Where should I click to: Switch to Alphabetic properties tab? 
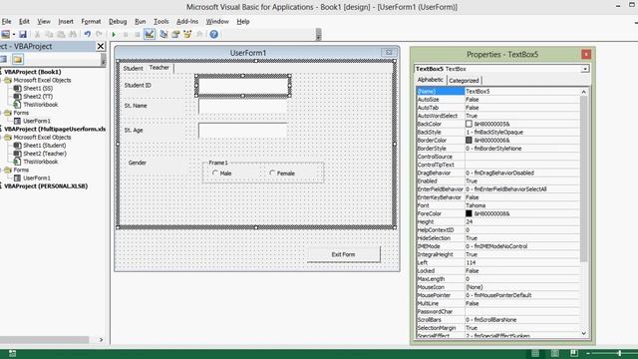coord(431,80)
